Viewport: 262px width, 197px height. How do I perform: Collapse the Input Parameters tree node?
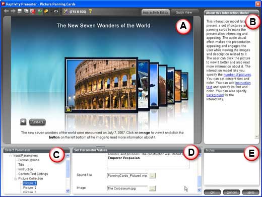[x=11, y=156]
